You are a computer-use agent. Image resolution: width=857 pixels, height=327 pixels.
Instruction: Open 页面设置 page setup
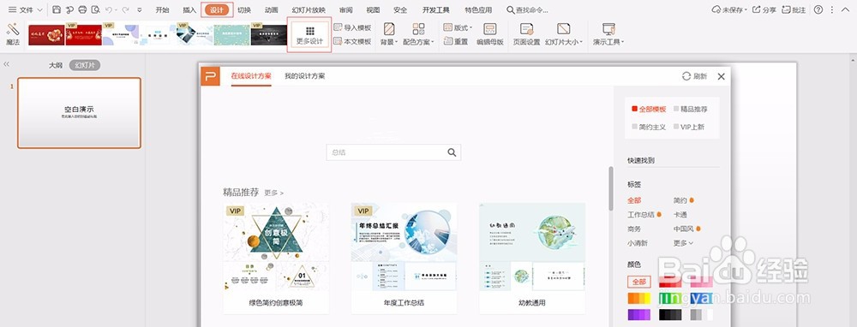[526, 34]
